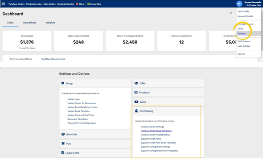The image size is (263, 161).
Task: Open the Upload Logo link
Action: [74, 99]
